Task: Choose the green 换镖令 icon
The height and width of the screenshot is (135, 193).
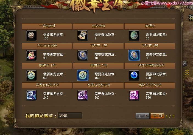Action: point(134,35)
